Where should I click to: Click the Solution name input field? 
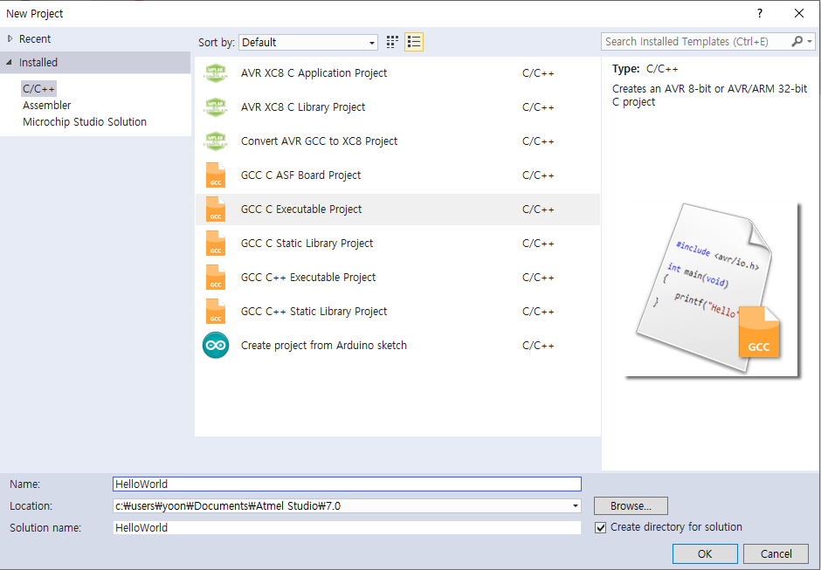click(347, 527)
